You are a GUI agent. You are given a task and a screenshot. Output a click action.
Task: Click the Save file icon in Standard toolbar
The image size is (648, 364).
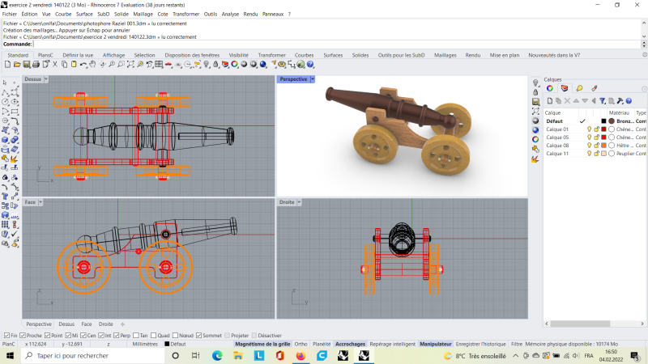point(27,65)
